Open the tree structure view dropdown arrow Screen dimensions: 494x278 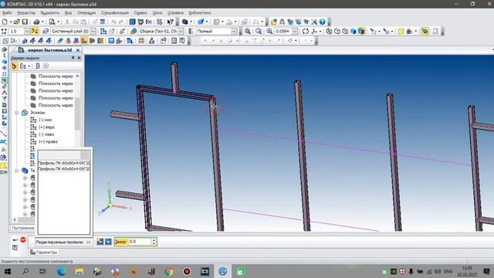[29, 66]
